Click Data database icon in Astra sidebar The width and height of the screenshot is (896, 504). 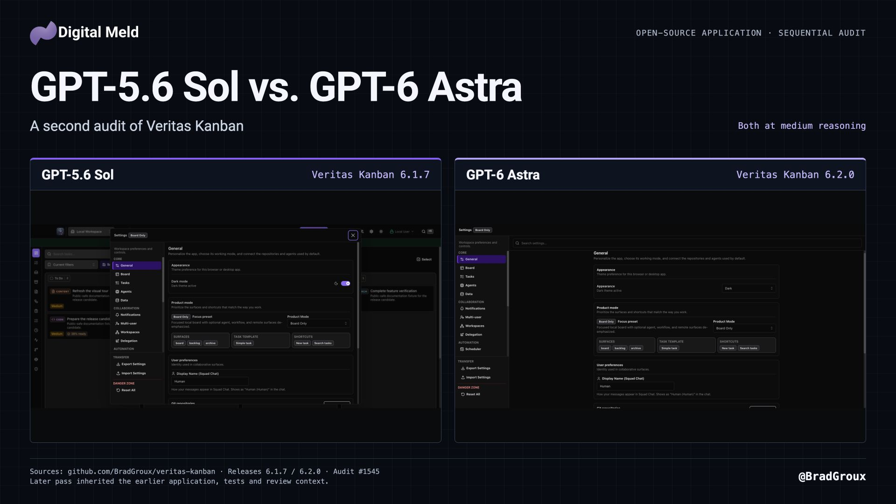(462, 294)
